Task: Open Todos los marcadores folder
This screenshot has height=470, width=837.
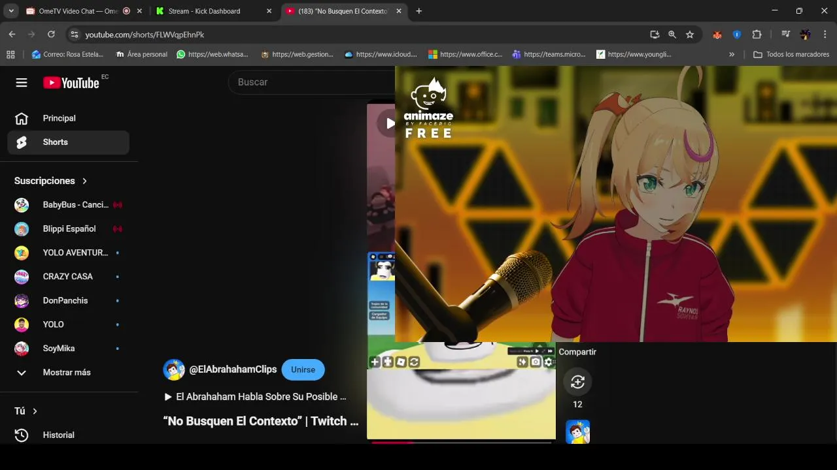Action: pyautogui.click(x=791, y=54)
